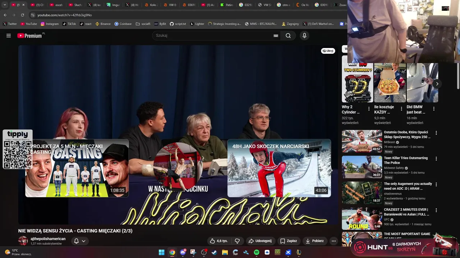Open options for Why 2 Cylinder short

coord(369,109)
